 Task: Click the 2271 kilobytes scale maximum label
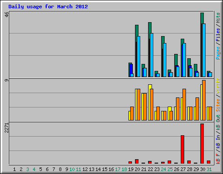tap(7, 128)
